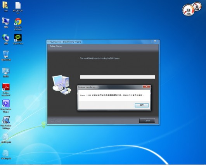Open the Recycle Bin icon
This screenshot has width=206, height=166.
pos(6,55)
